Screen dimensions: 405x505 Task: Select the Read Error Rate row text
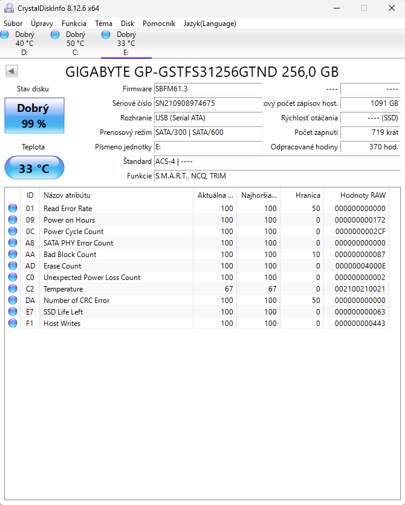[x=68, y=209]
